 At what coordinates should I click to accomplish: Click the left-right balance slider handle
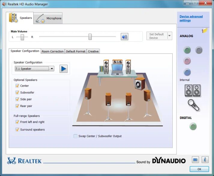(x=22, y=37)
